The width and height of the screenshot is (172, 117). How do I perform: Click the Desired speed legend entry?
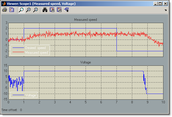[35, 48]
